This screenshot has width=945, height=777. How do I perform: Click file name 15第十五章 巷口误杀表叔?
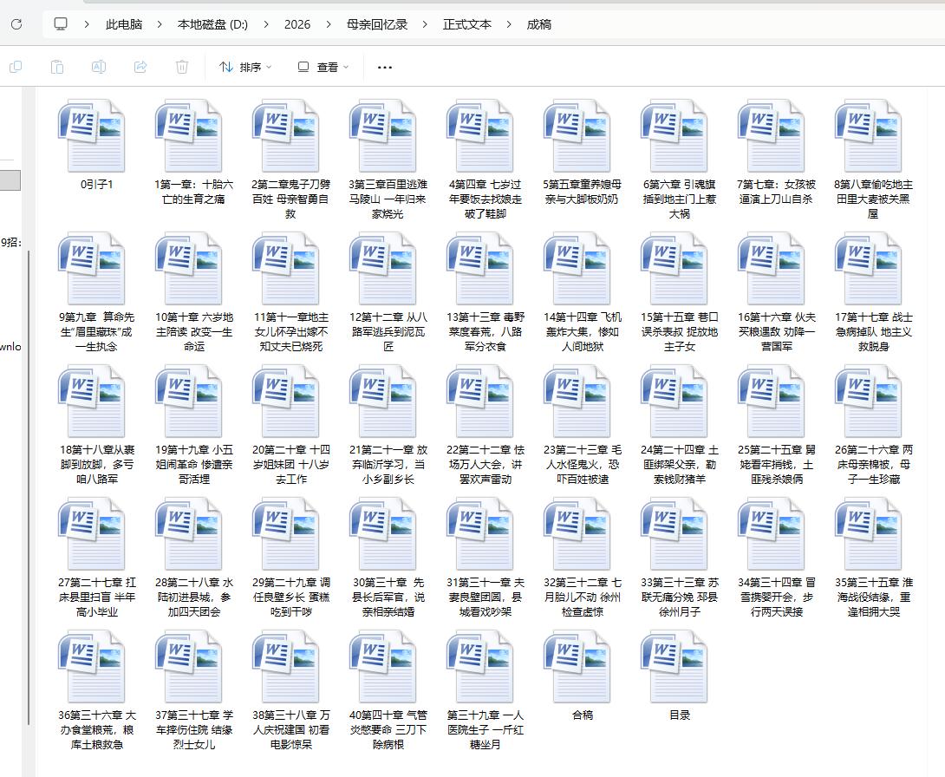tap(679, 331)
